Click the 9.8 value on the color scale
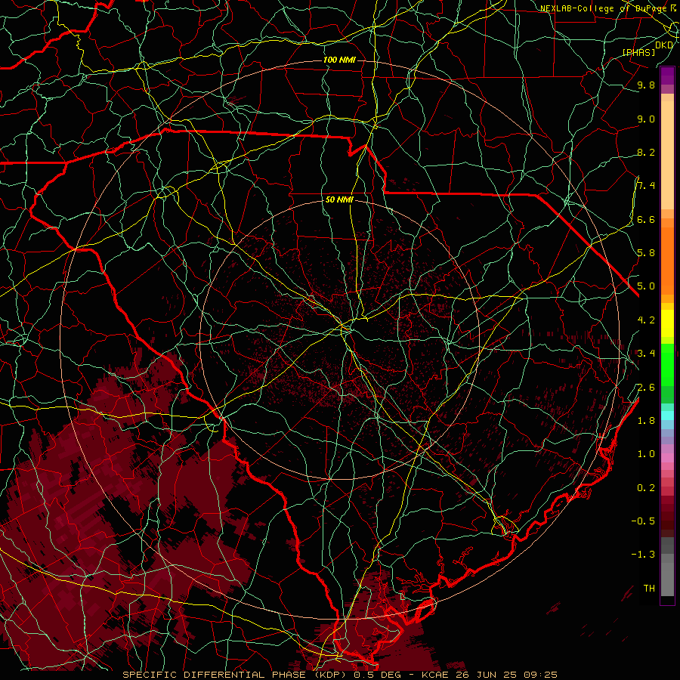 pos(646,85)
